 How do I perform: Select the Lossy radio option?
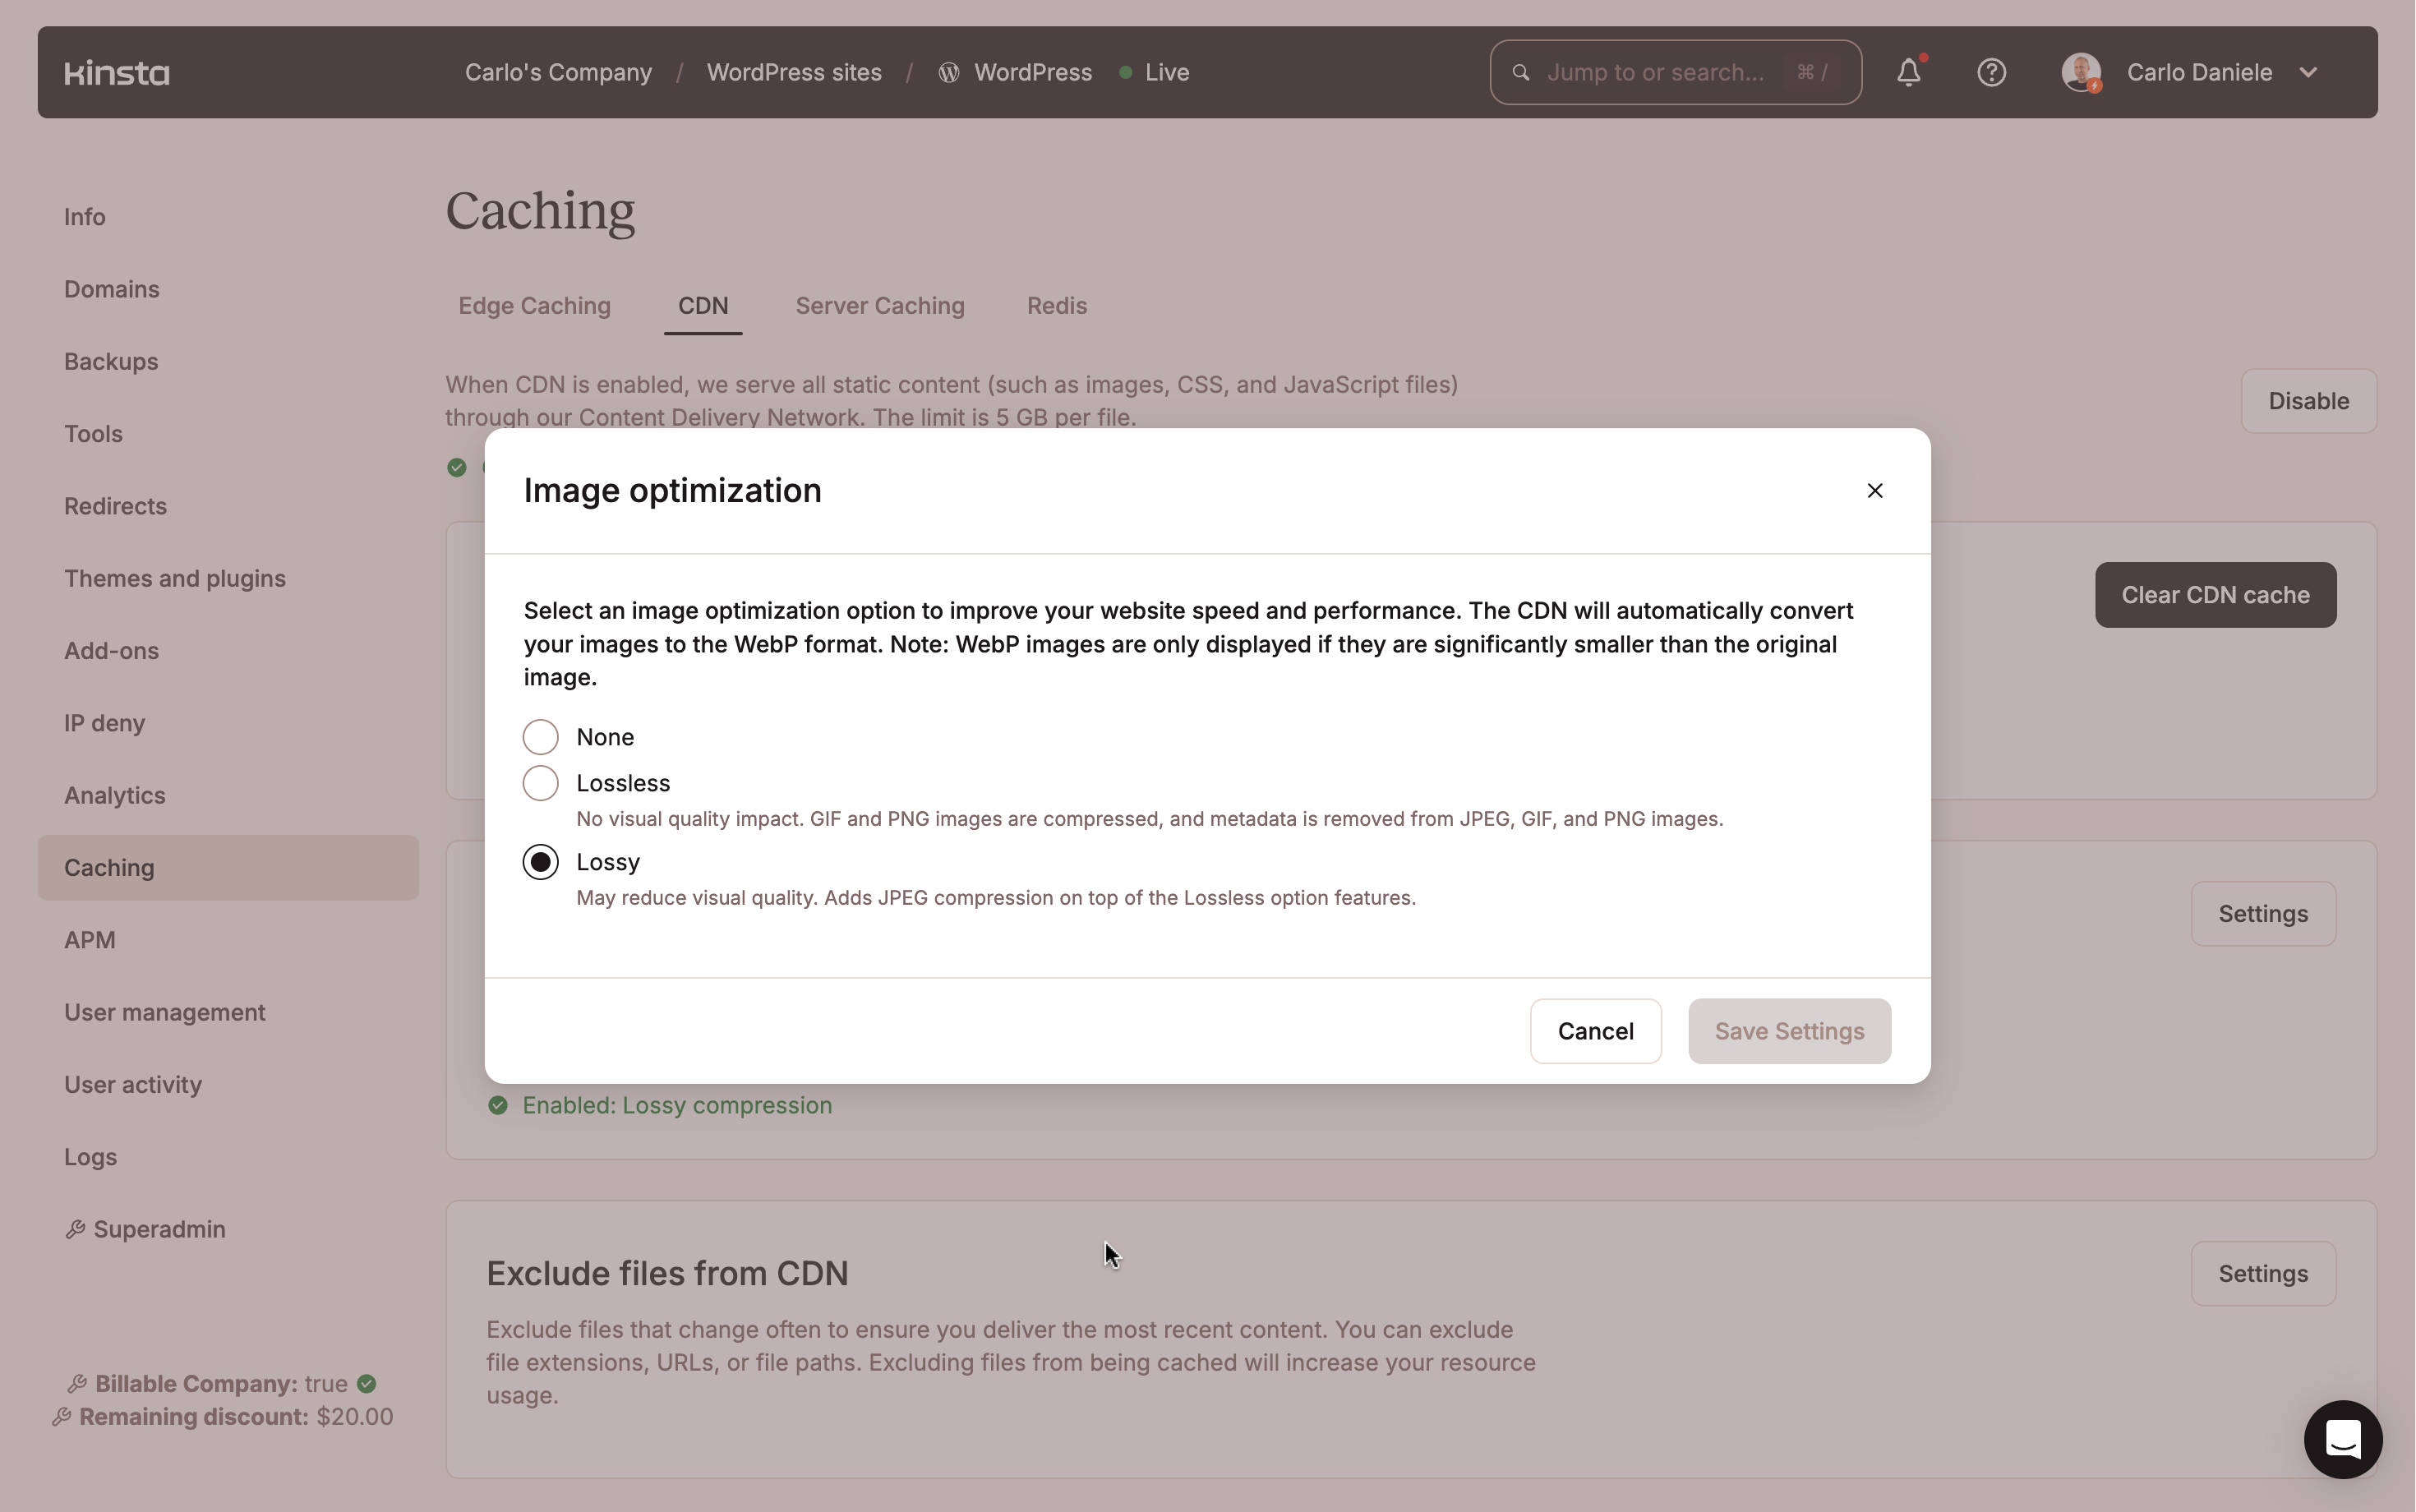(x=540, y=862)
